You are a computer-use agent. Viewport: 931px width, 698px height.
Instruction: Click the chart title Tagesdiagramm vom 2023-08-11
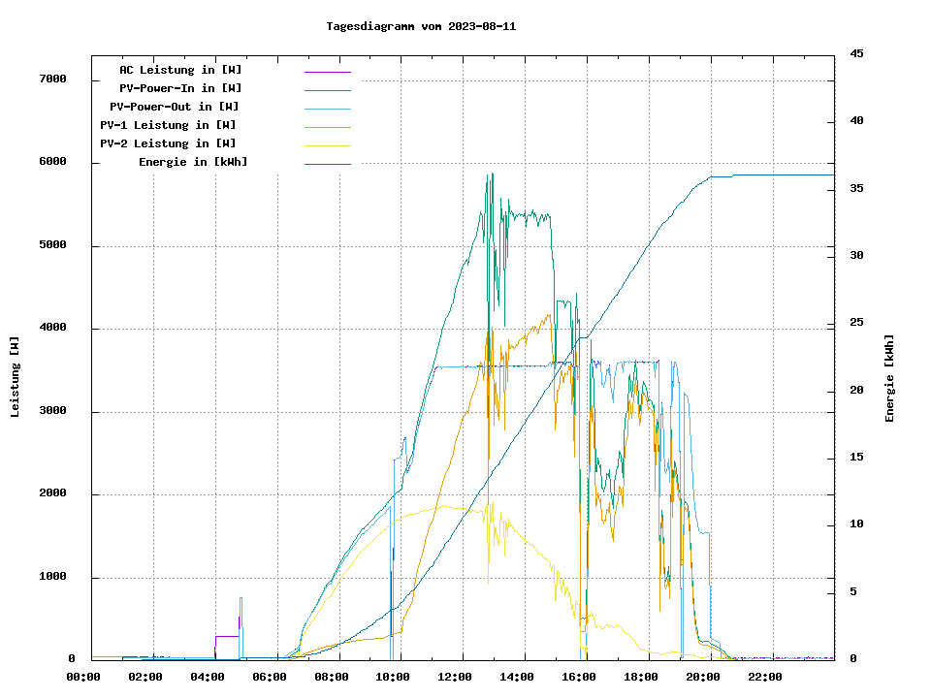[421, 26]
